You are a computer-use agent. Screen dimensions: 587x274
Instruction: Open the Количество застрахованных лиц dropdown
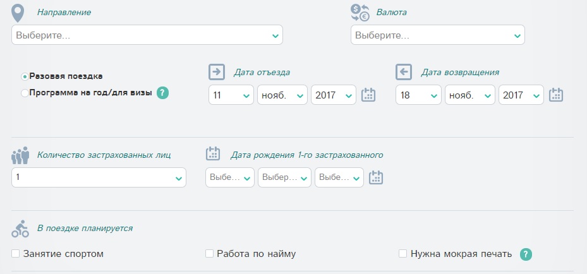[99, 177]
